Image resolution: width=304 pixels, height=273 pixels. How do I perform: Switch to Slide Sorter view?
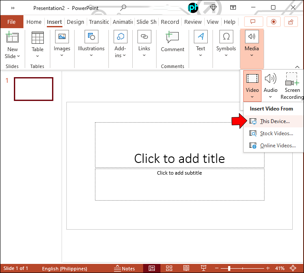pyautogui.click(x=169, y=268)
